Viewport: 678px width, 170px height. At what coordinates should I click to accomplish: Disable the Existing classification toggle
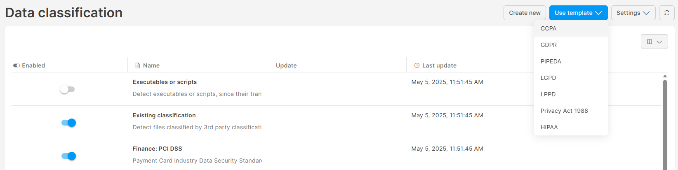click(x=68, y=123)
